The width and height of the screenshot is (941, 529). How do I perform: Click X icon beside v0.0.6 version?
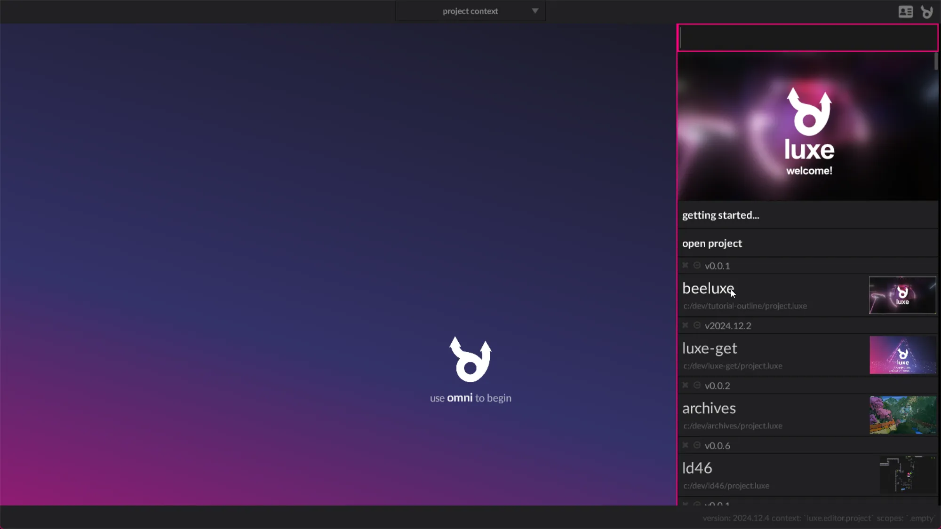point(685,445)
